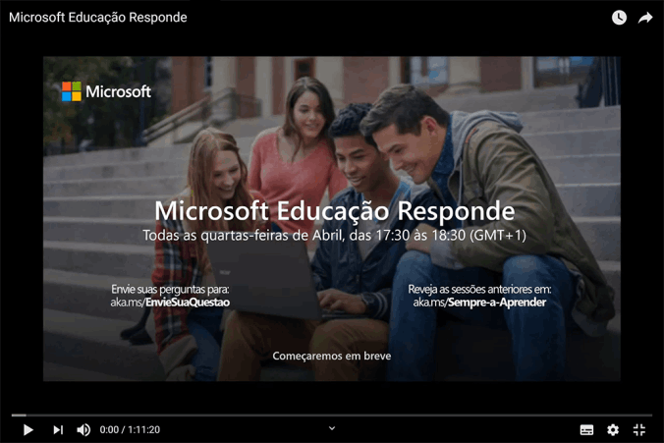The width and height of the screenshot is (664, 443).
Task: Click the 'aka.ms/Sempre-a-Aprender' text
Action: (479, 303)
